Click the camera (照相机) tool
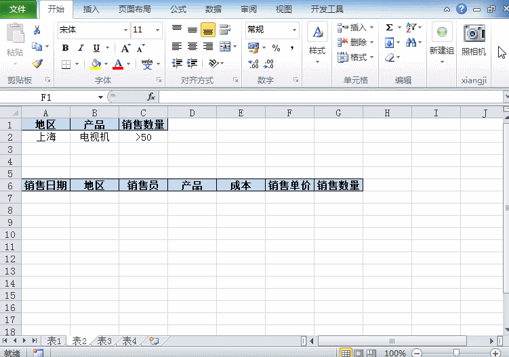 [474, 40]
